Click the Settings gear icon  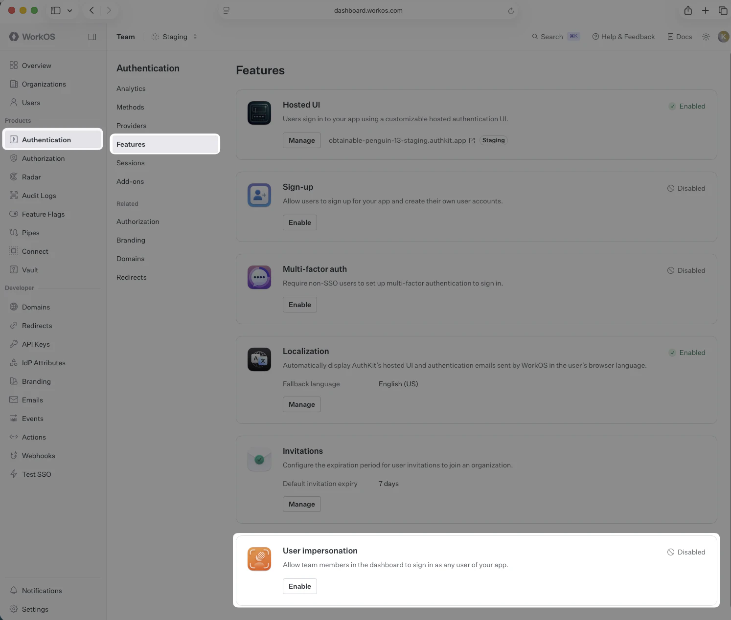click(14, 609)
